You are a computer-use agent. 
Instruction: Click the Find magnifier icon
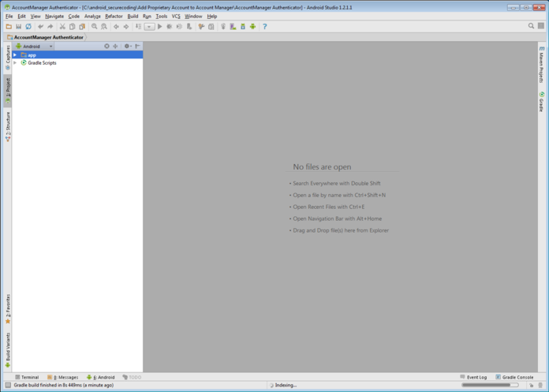tap(94, 27)
